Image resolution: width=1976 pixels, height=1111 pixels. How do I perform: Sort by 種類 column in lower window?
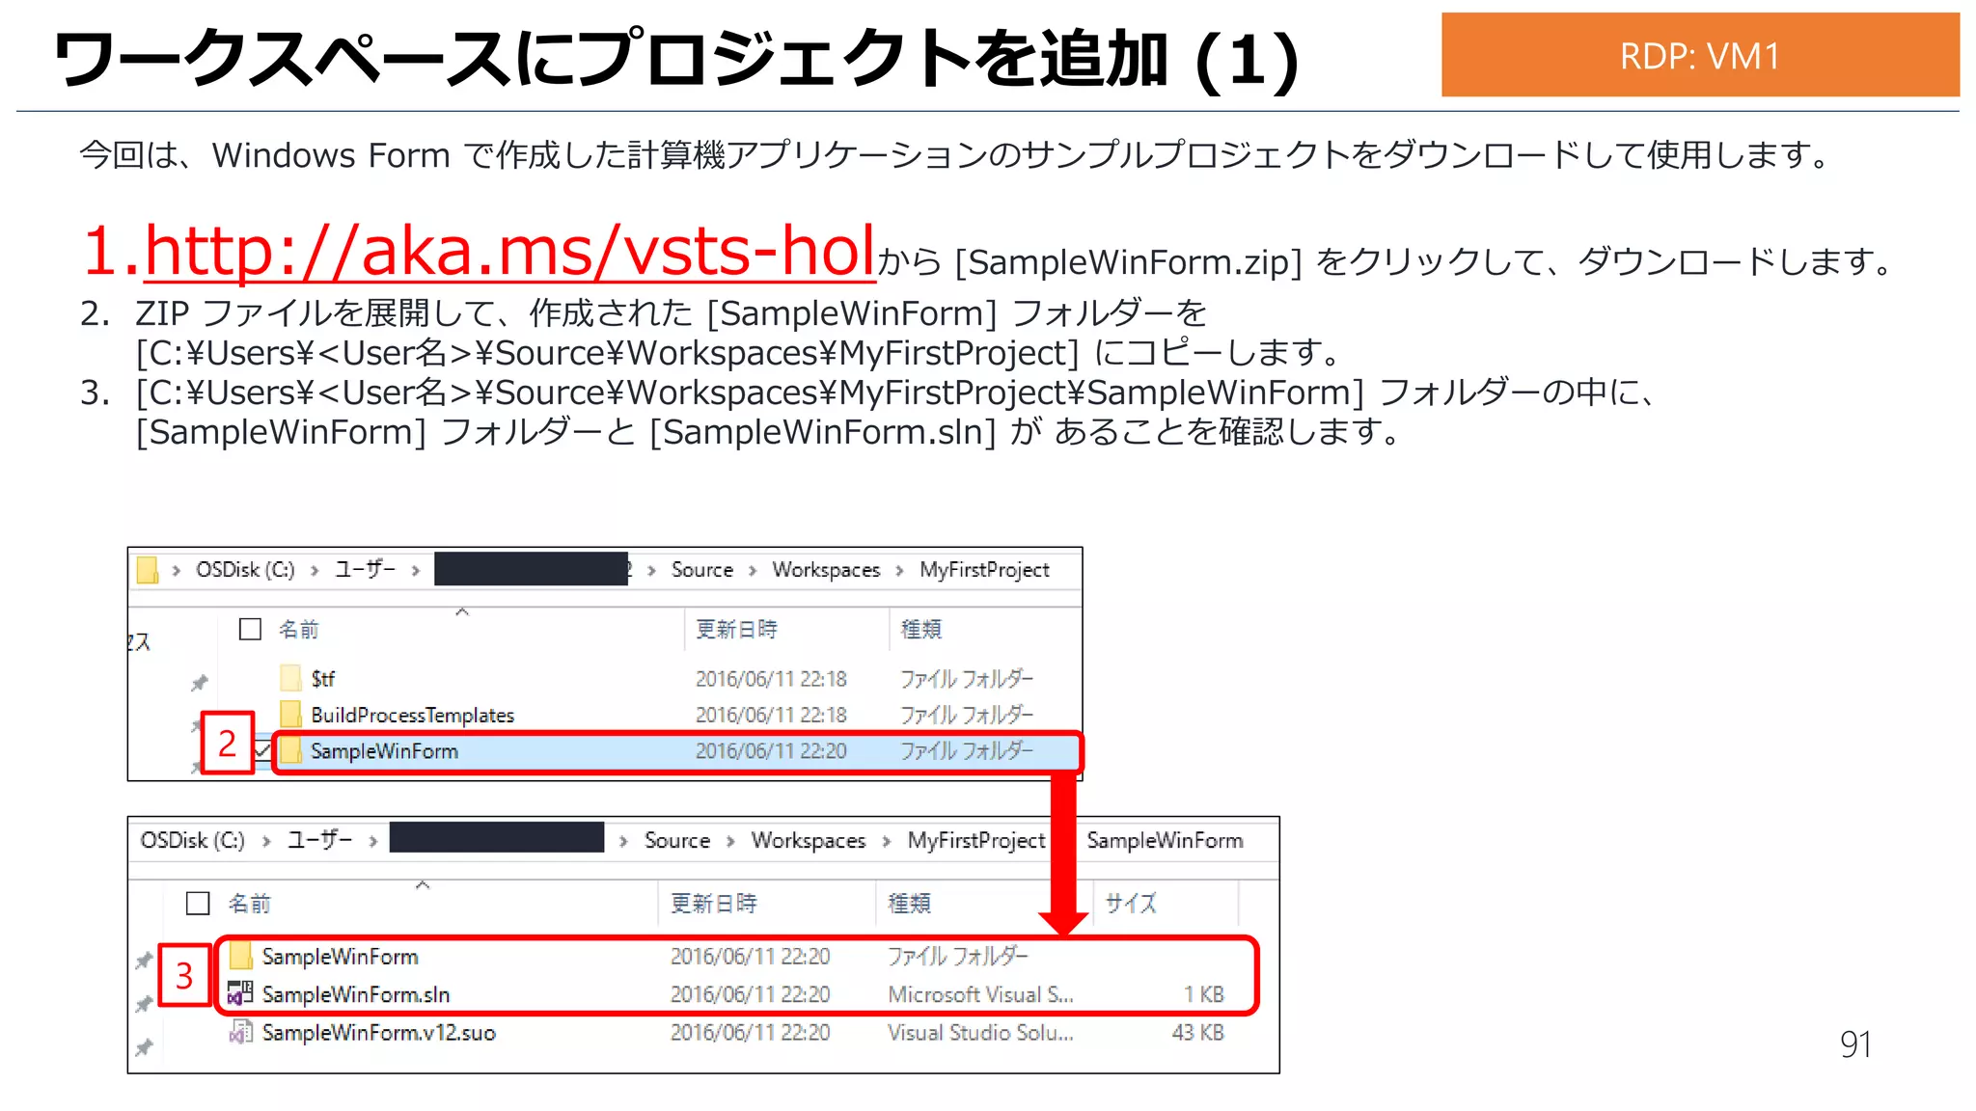coord(909,903)
